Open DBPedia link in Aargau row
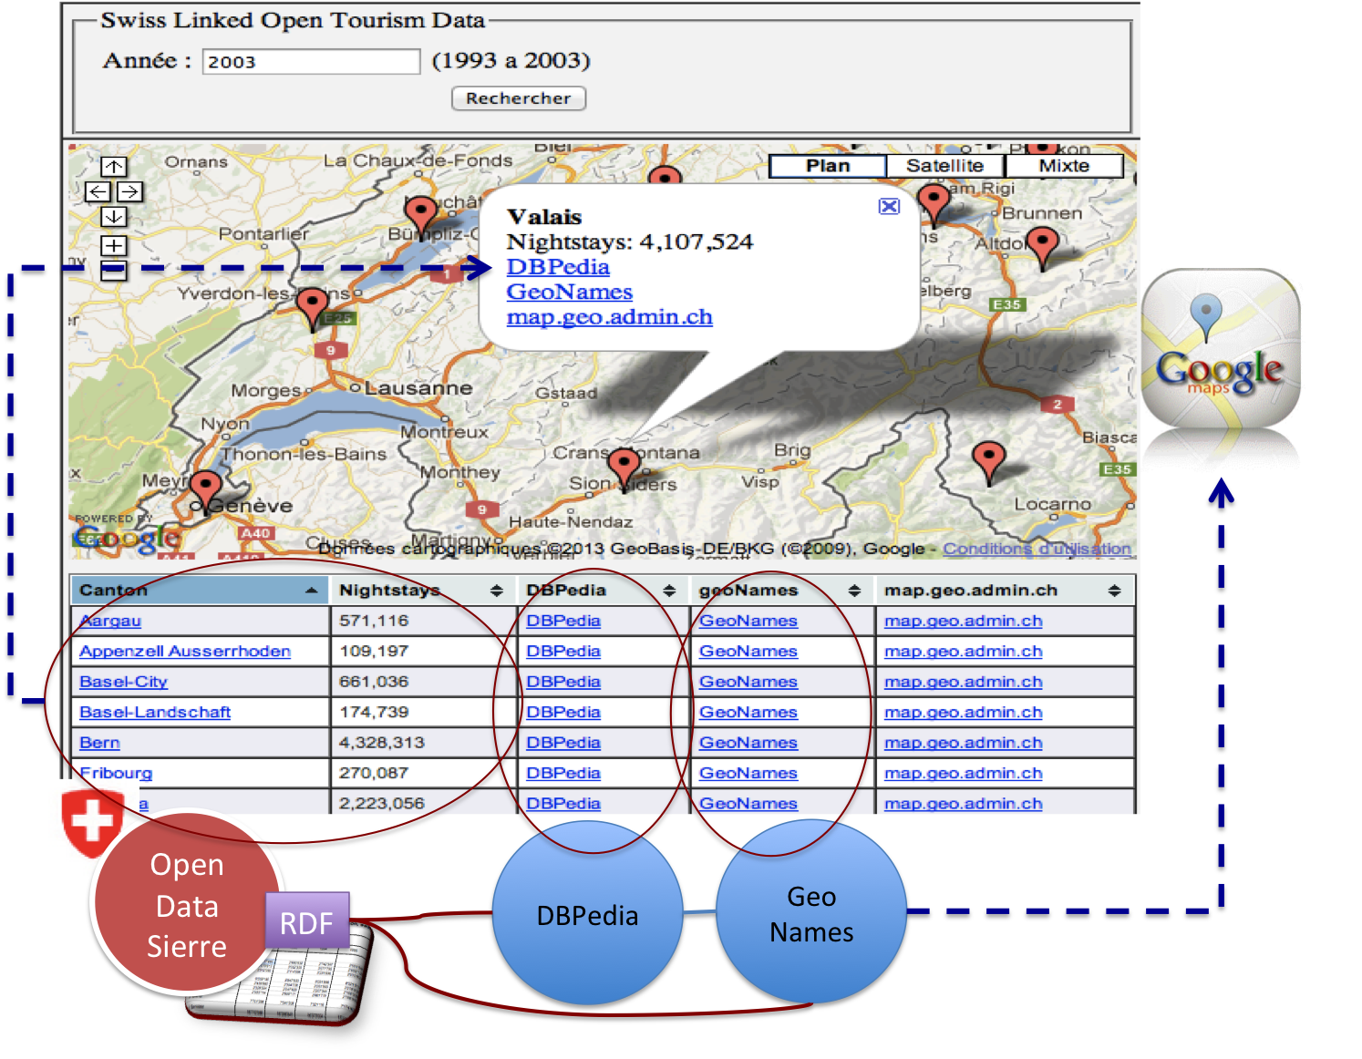1362x1059 pixels. pos(563,621)
